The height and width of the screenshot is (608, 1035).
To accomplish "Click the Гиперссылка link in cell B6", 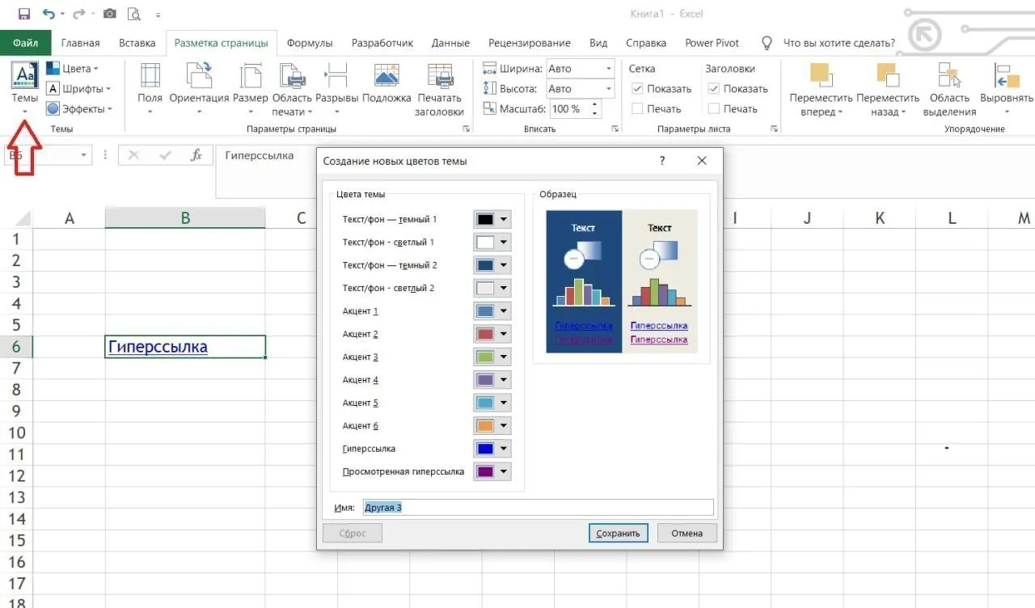I will (158, 347).
